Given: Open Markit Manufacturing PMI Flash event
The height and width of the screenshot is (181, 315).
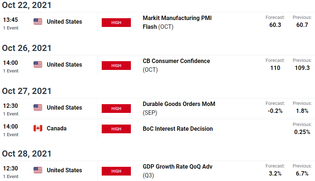Looking at the screenshot, I should (x=177, y=22).
